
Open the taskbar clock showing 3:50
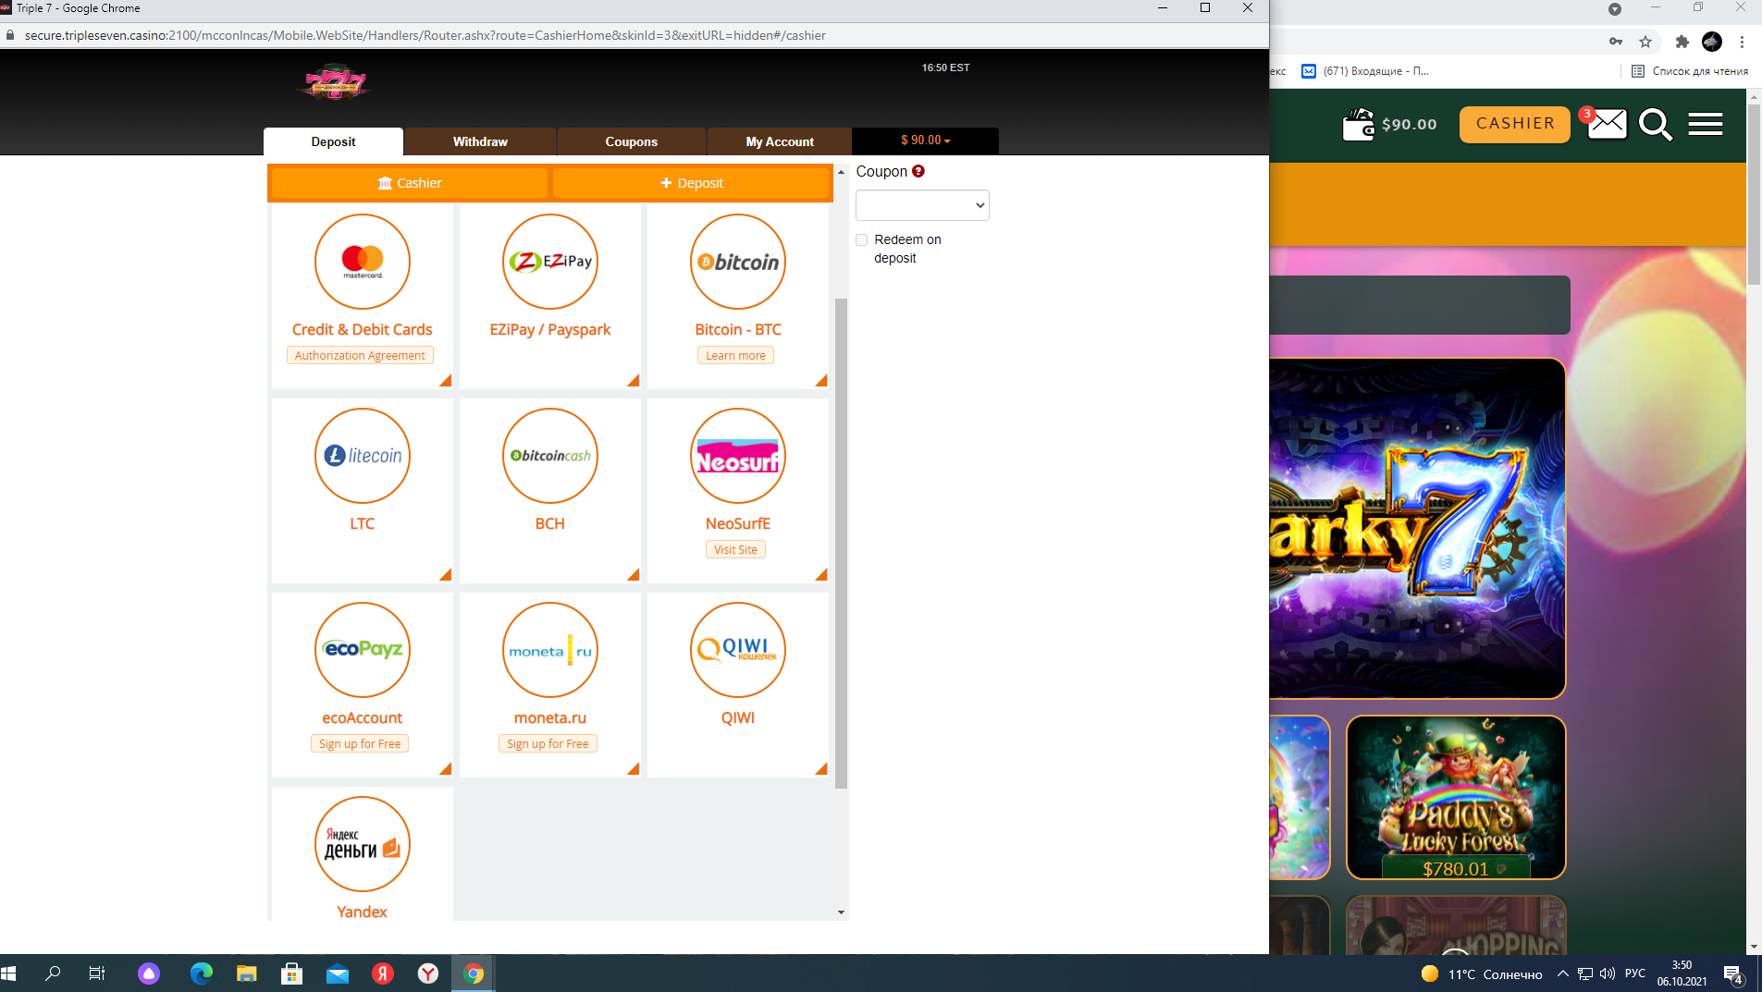pos(1682,974)
